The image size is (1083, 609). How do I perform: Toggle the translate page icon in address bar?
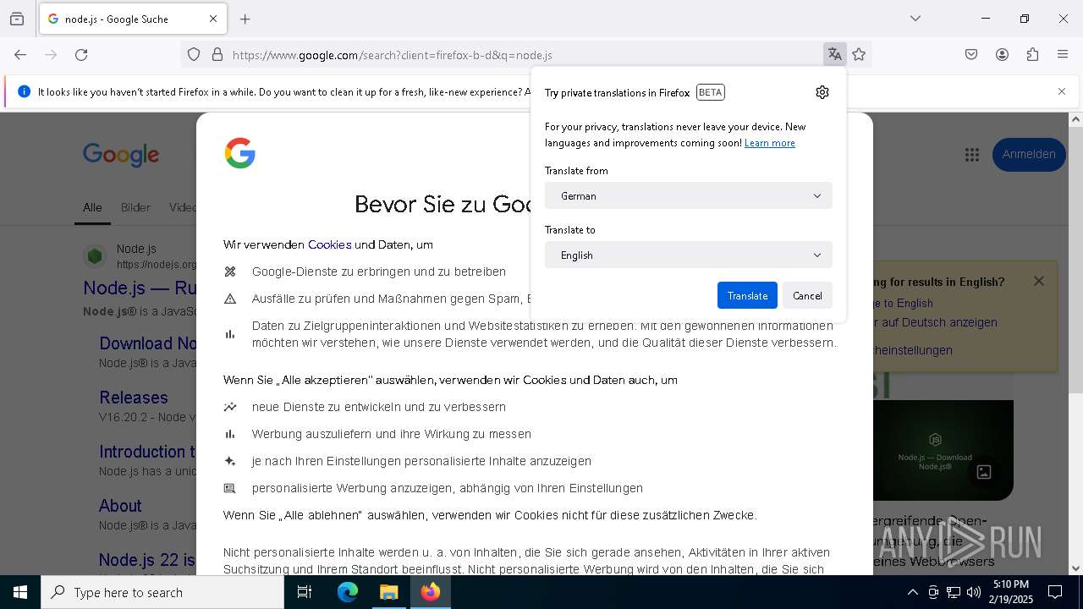click(835, 54)
